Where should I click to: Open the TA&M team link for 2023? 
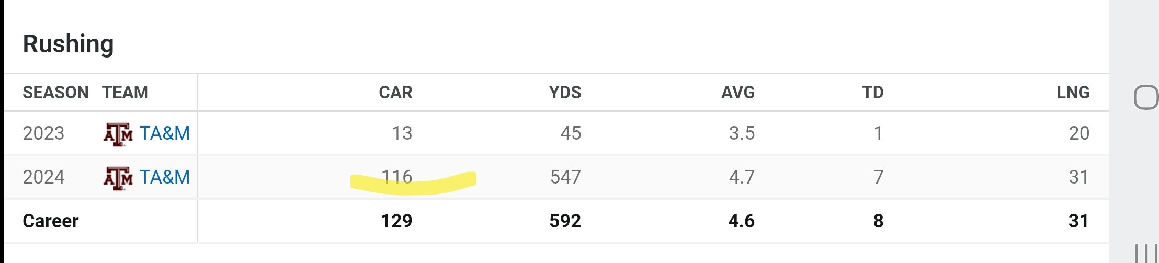165,133
